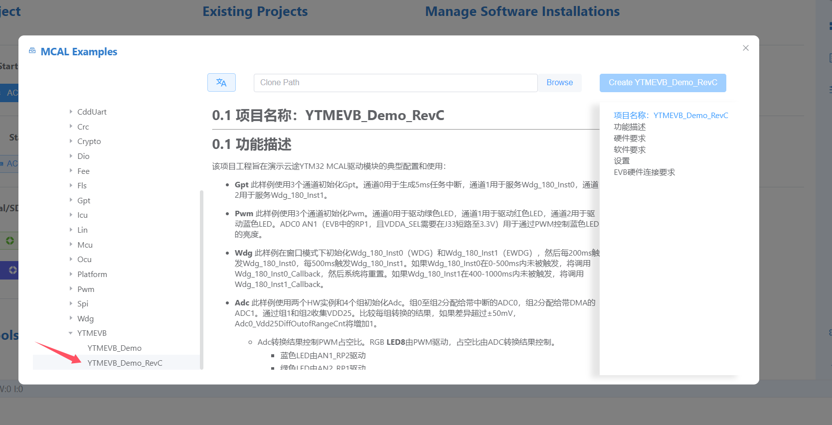The height and width of the screenshot is (425, 832).
Task: Select the Platform label in tree
Action: (x=92, y=274)
